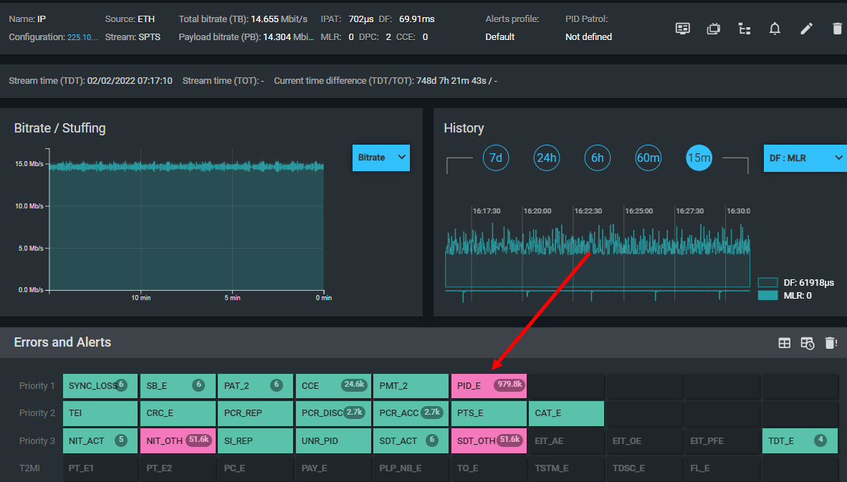Click the SDT_OTH pink alert tile

pos(489,441)
